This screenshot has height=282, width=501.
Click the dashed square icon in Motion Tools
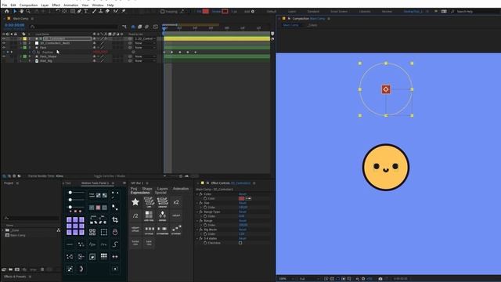104,232
